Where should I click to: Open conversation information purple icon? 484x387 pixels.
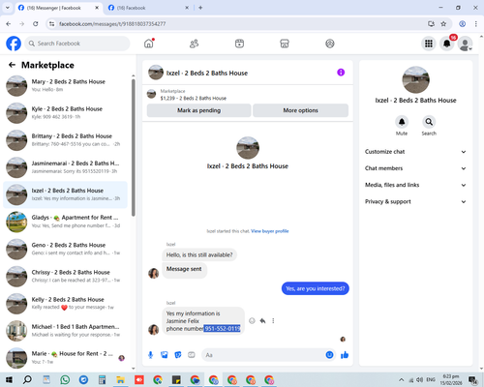341,73
